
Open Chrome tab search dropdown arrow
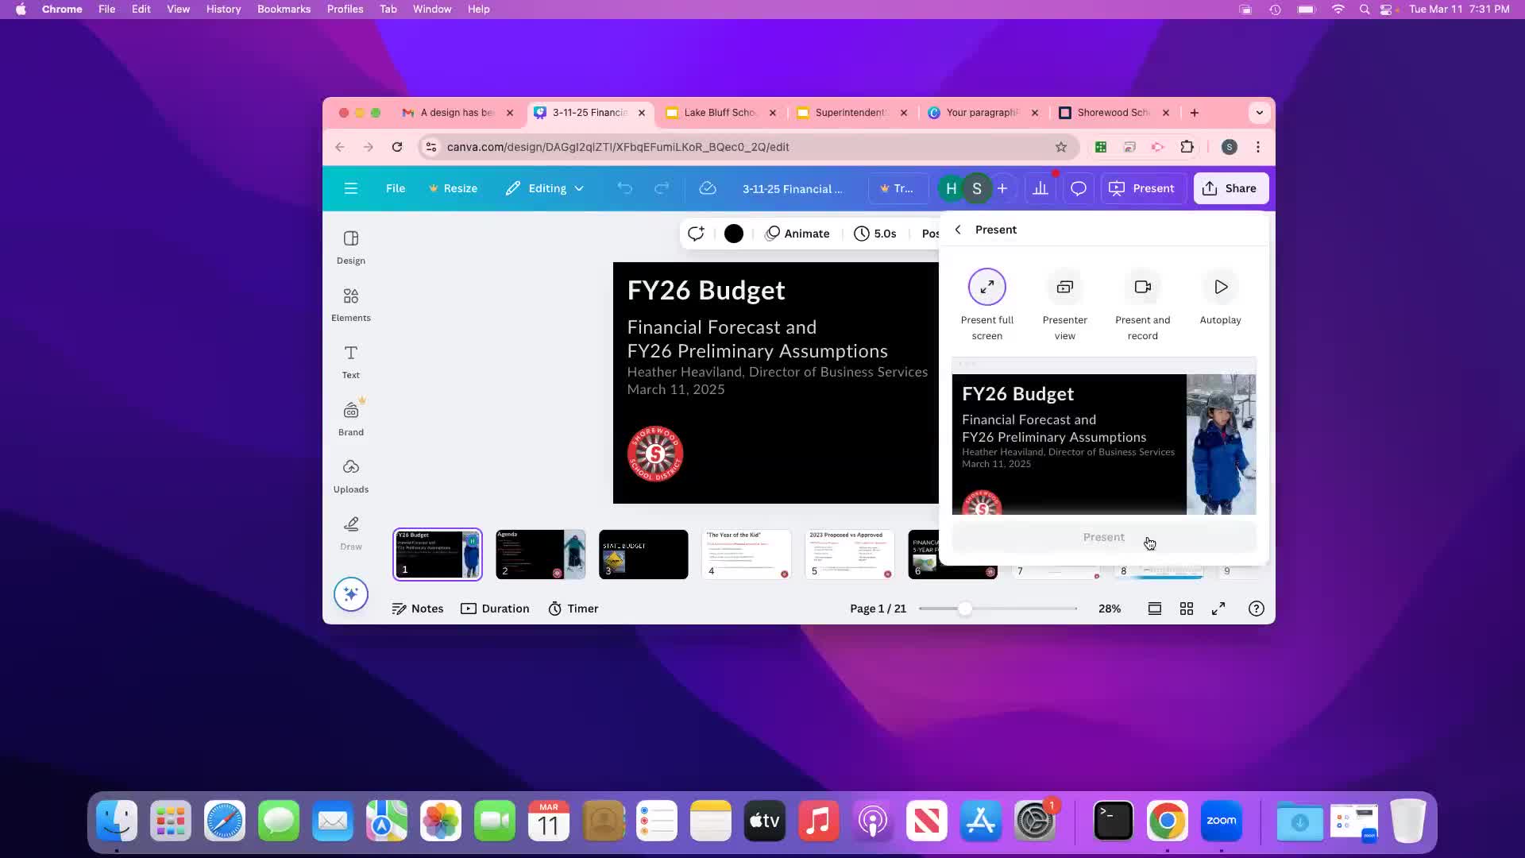tap(1259, 113)
